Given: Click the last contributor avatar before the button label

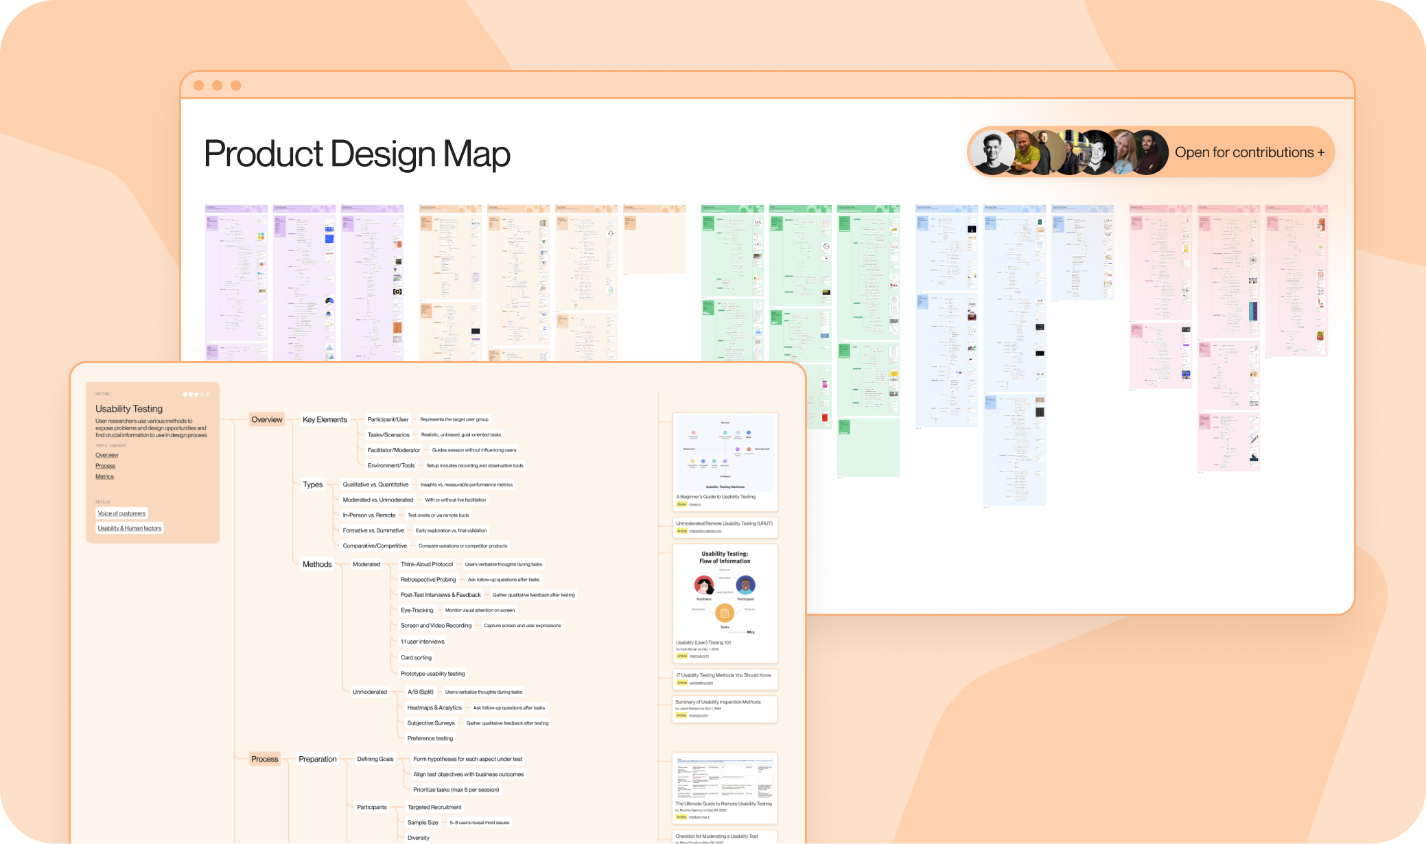Looking at the screenshot, I should pos(1152,152).
